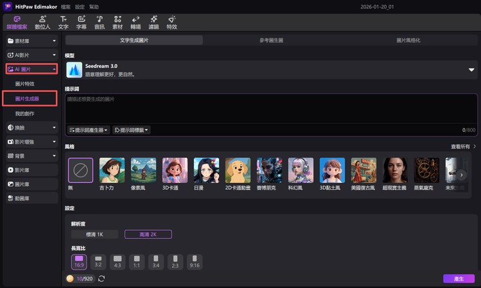Screen dimensions: 481x288
Task: Choose the 日漫 anime style thumbnail
Action: click(x=206, y=171)
